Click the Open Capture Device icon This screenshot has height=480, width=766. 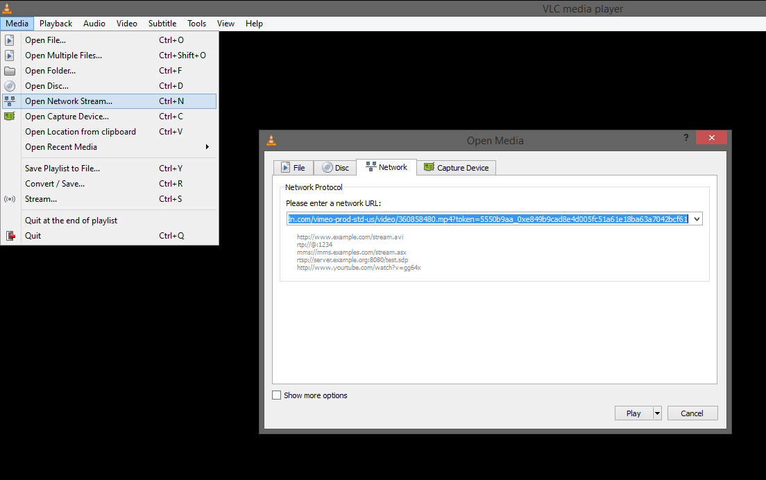tap(9, 117)
